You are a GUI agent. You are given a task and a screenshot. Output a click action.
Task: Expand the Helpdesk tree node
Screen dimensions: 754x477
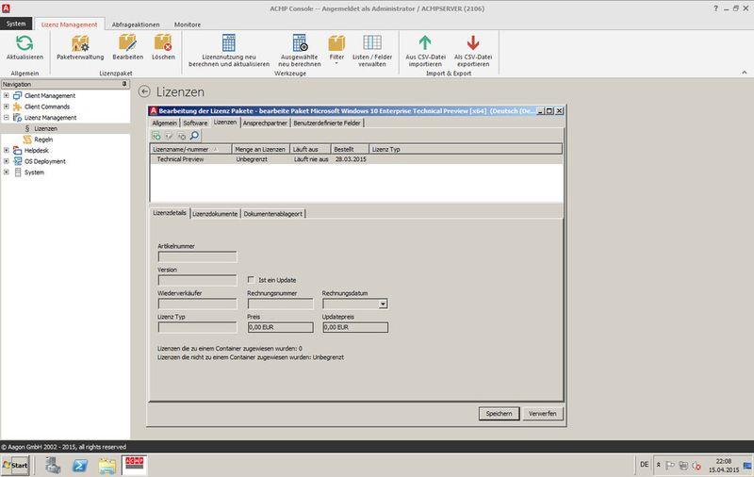pos(7,150)
